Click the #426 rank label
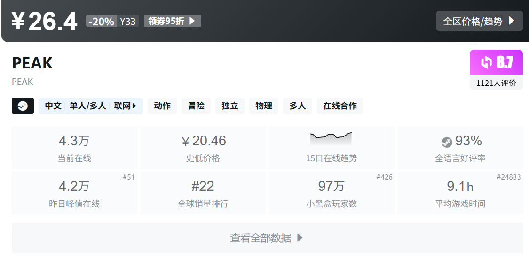The width and height of the screenshot is (529, 264). click(x=384, y=177)
